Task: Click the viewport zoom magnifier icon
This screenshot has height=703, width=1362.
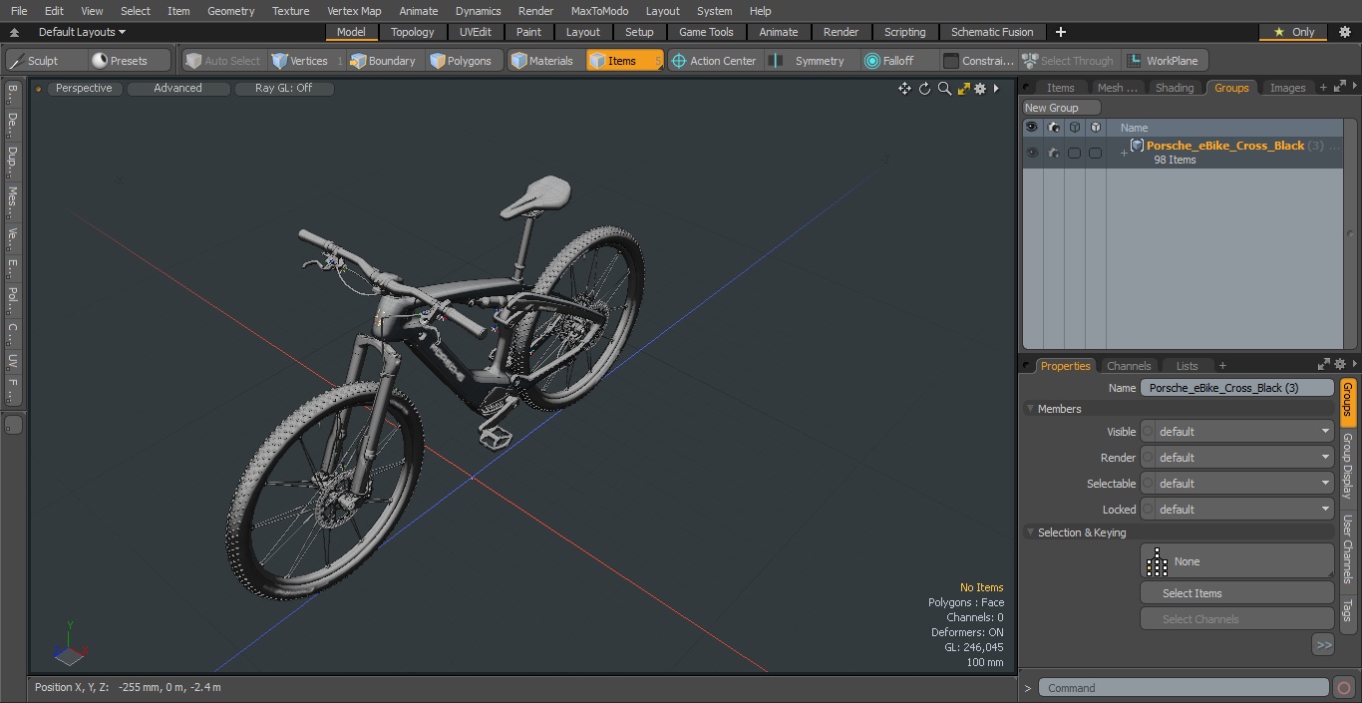Action: pyautogui.click(x=944, y=89)
